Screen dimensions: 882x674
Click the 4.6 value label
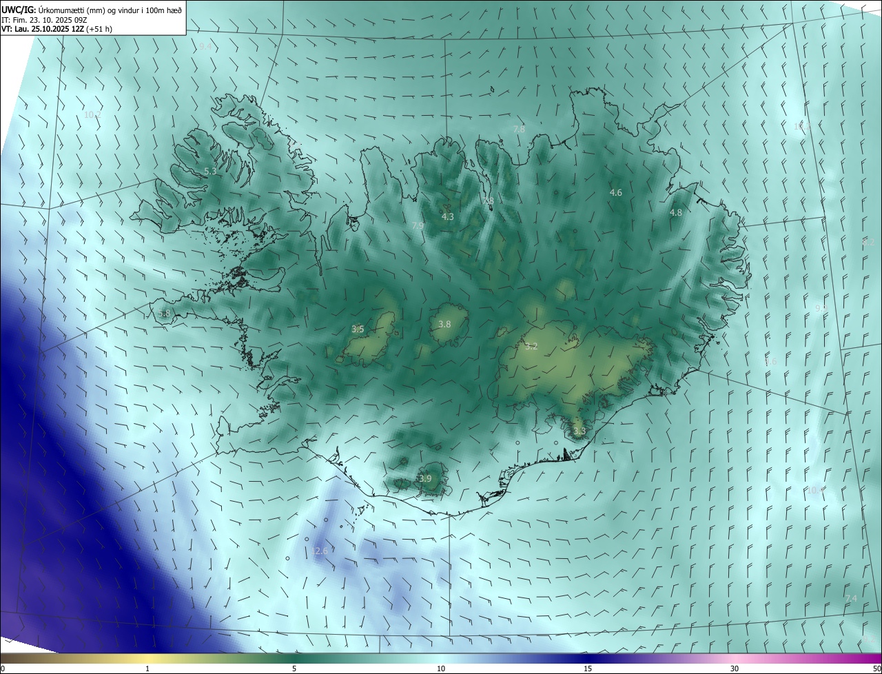point(616,193)
